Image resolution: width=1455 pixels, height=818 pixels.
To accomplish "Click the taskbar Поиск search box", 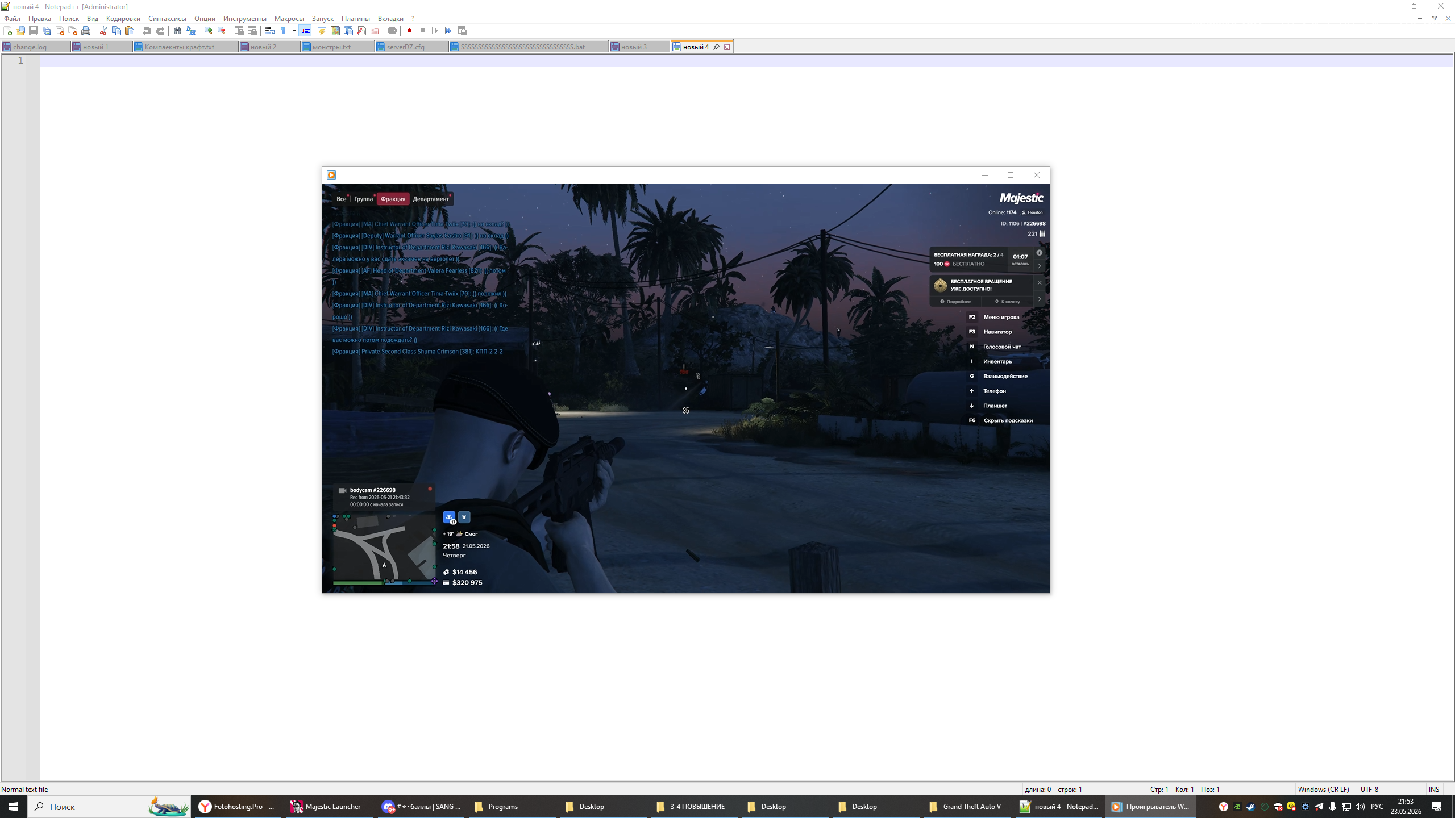I will [109, 807].
